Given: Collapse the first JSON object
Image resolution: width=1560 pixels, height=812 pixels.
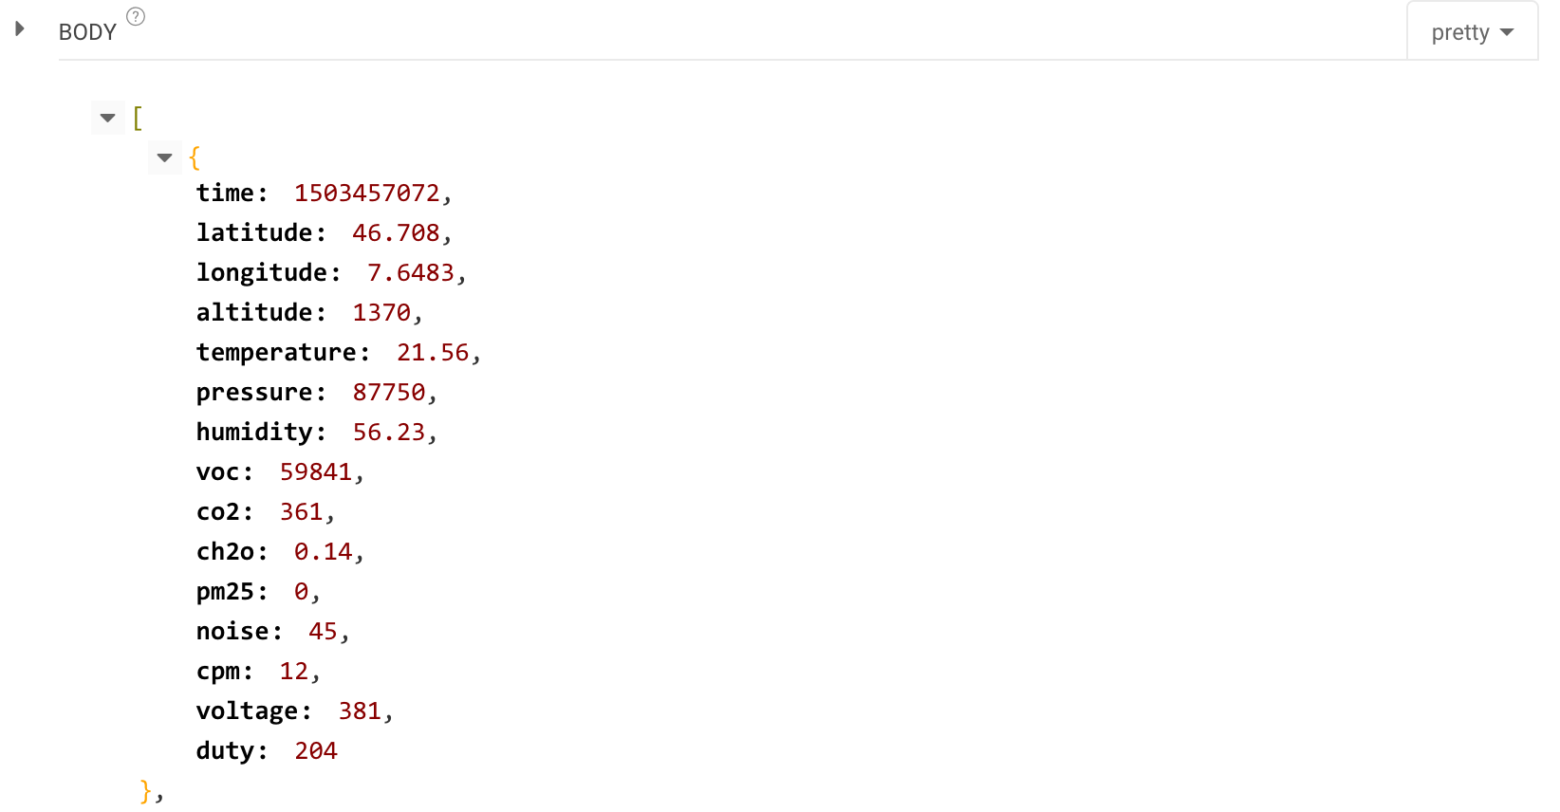Looking at the screenshot, I should (x=165, y=157).
